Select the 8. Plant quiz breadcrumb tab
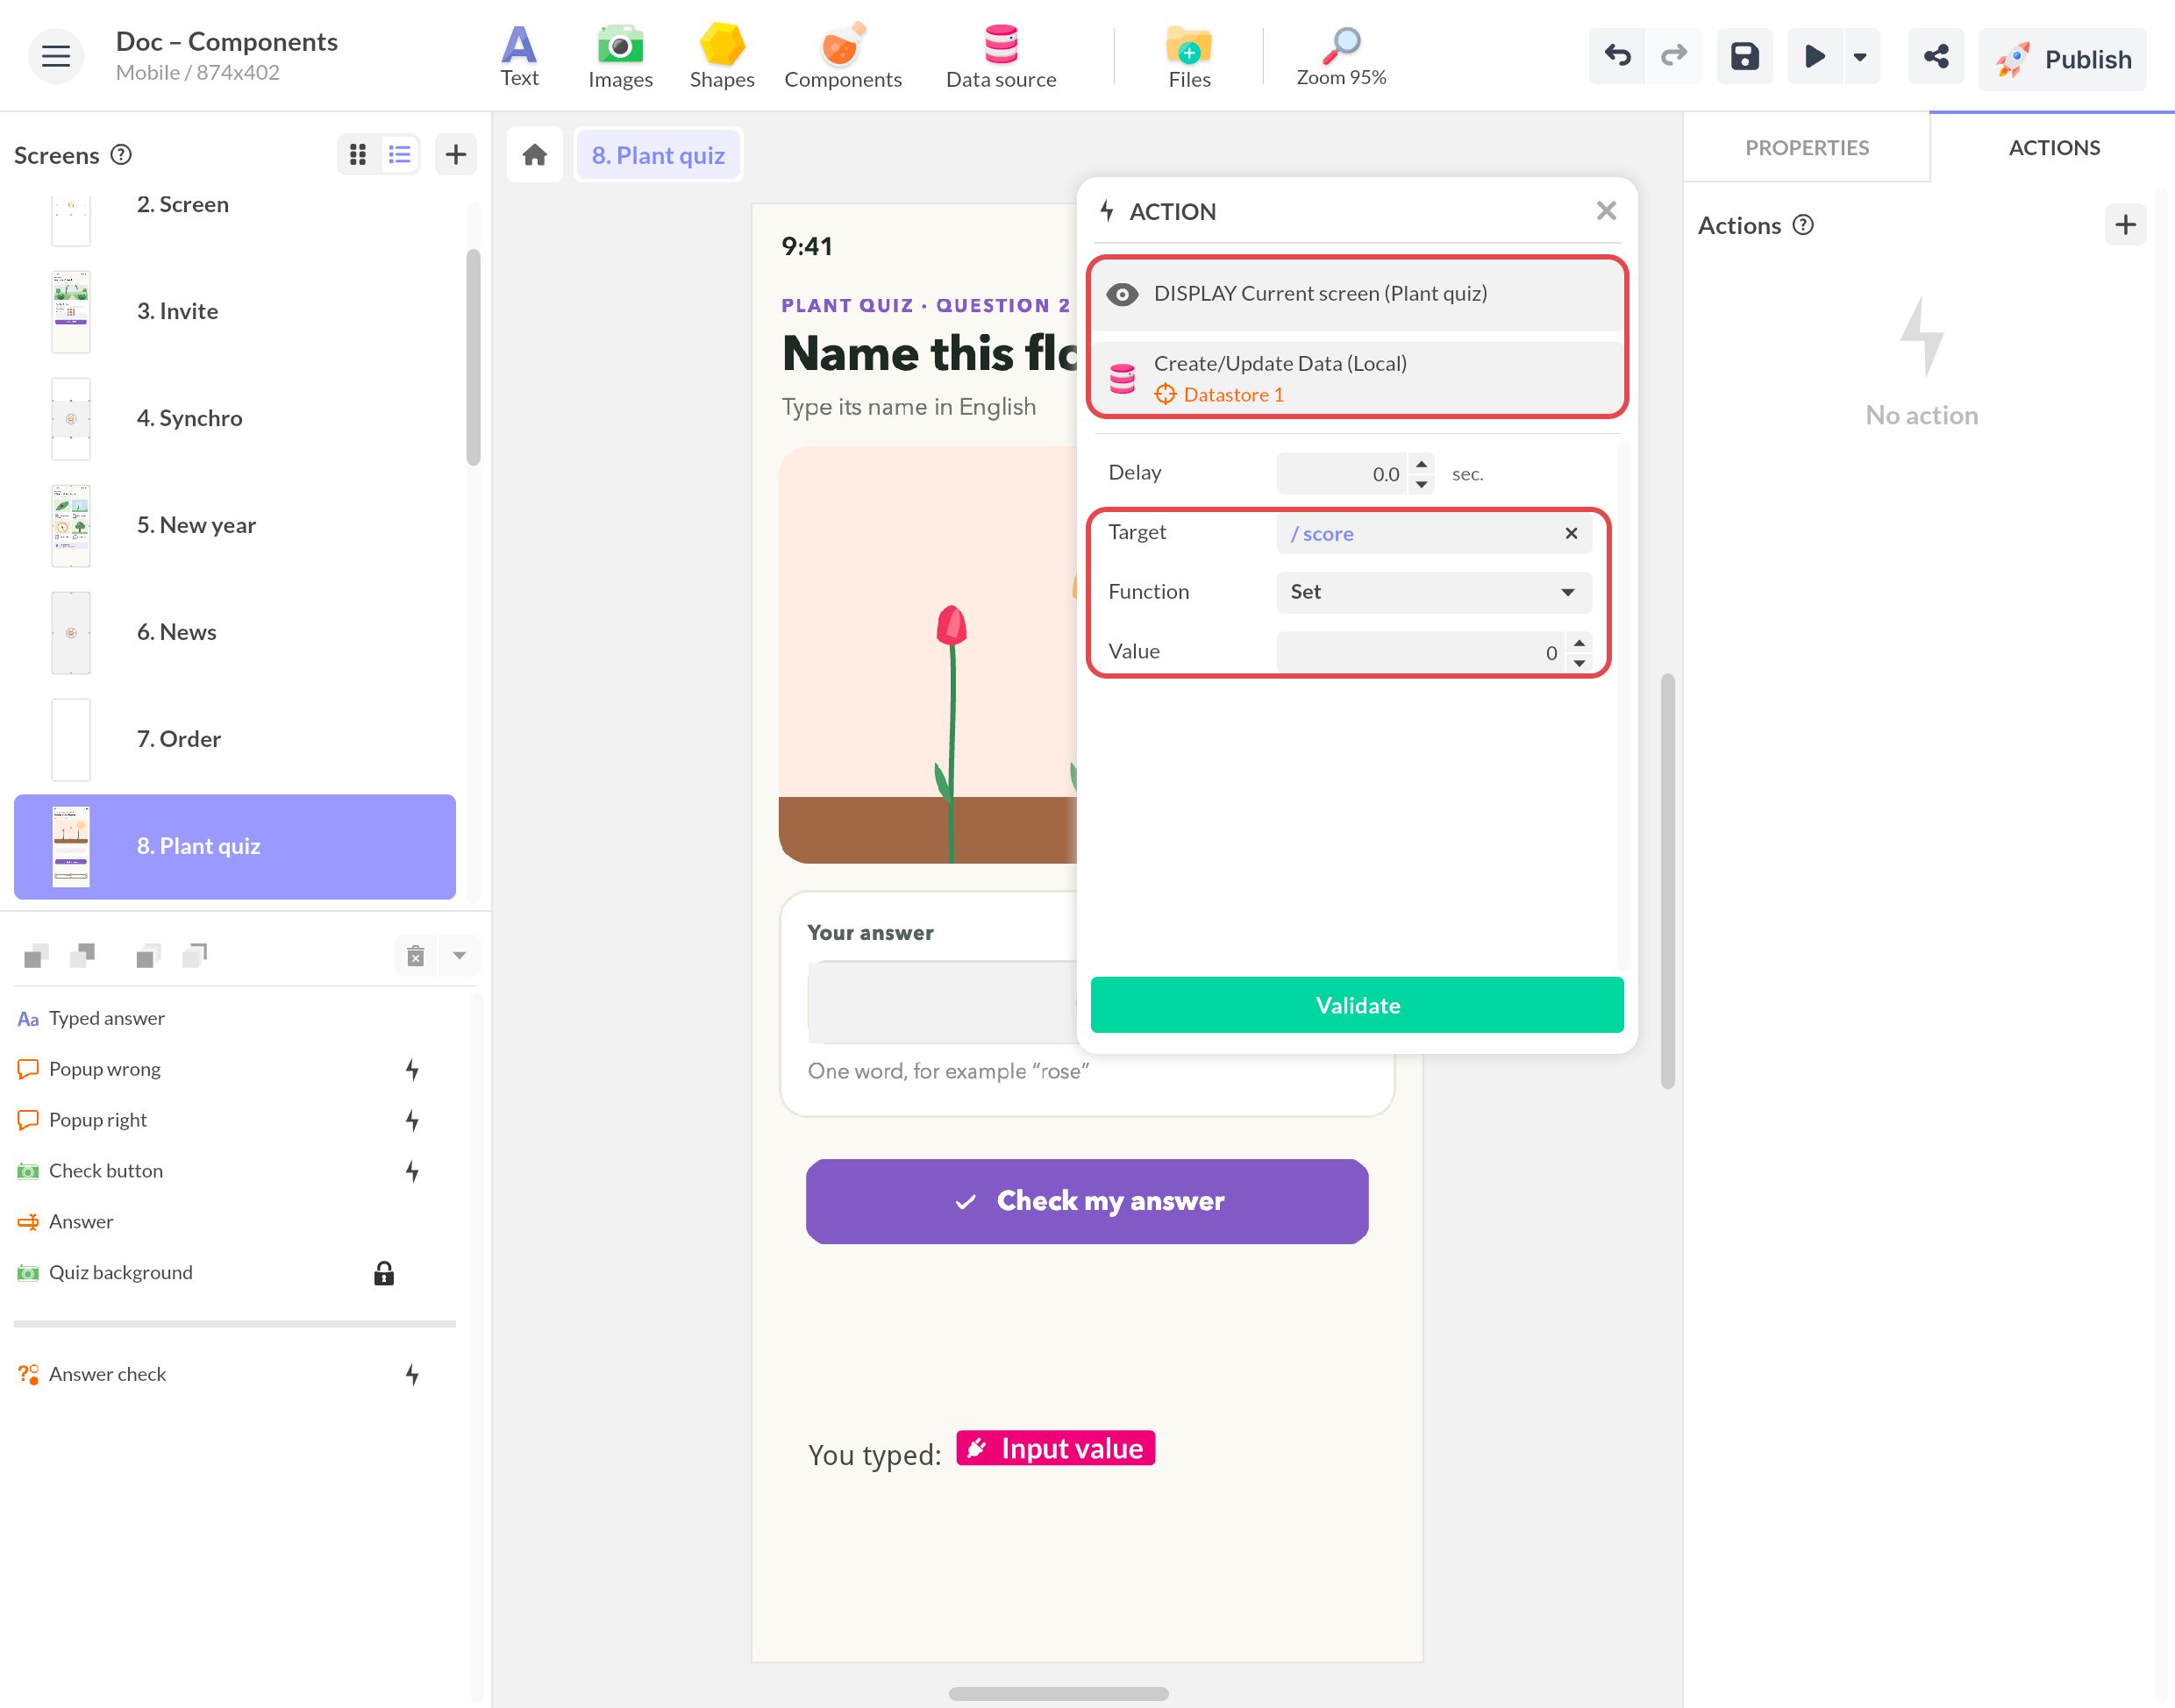The height and width of the screenshot is (1708, 2175). [658, 155]
